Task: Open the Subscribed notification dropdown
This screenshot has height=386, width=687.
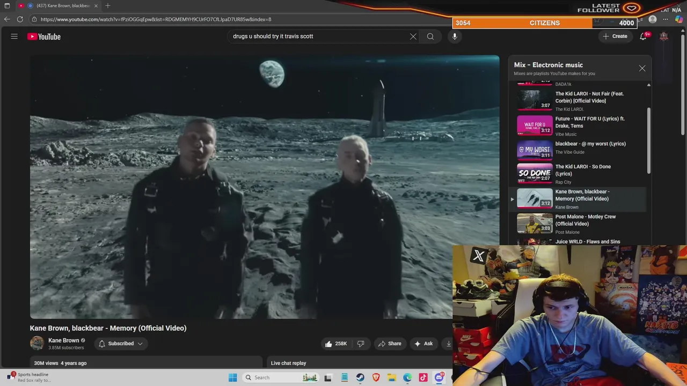Action: [121, 344]
